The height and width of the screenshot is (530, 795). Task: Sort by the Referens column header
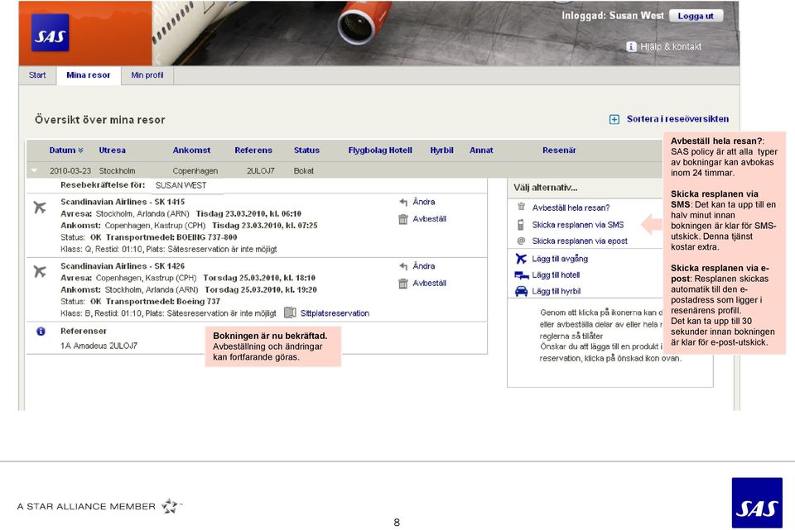253,150
